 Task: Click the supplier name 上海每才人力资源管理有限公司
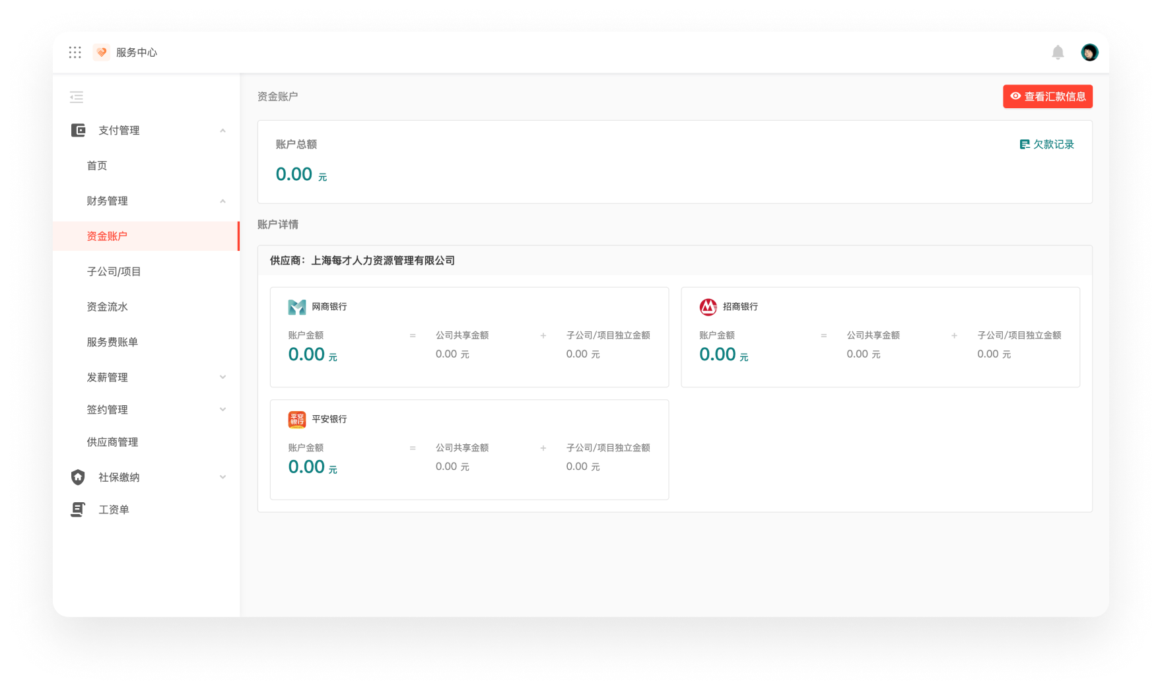click(x=383, y=261)
